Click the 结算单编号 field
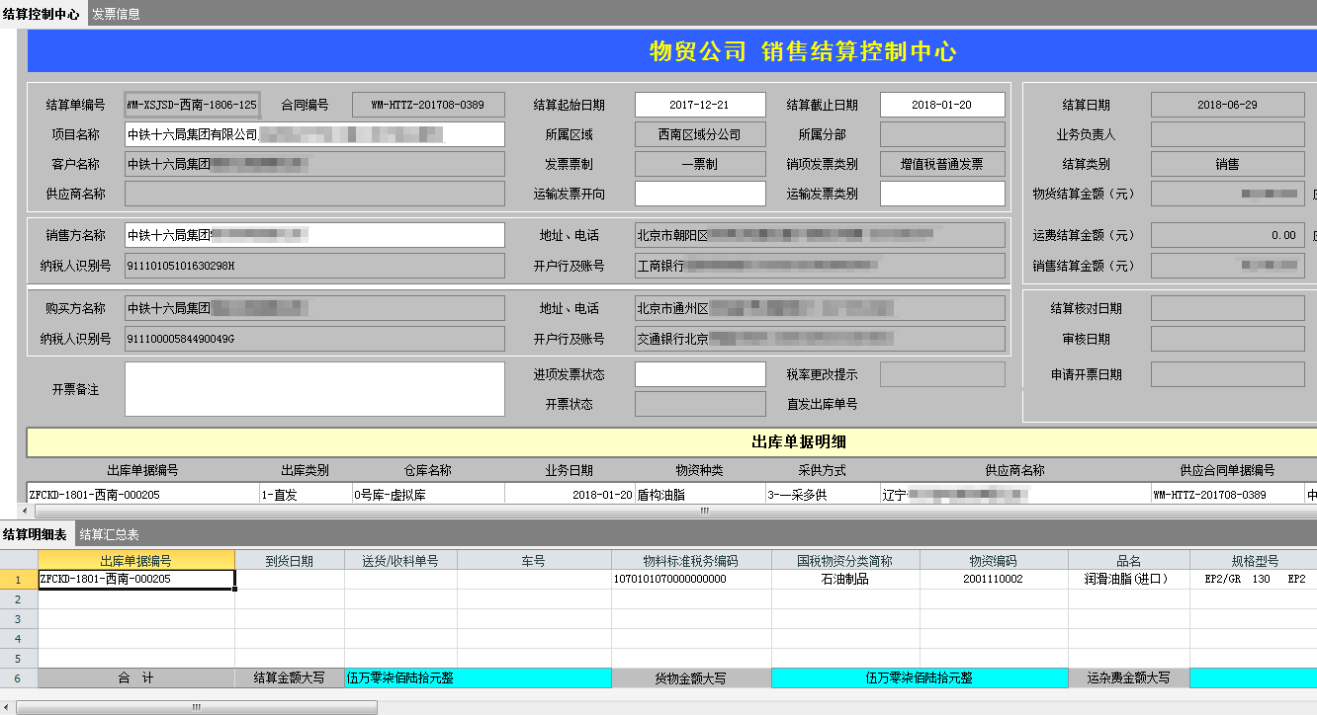Image resolution: width=1317 pixels, height=715 pixels. pyautogui.click(x=192, y=105)
